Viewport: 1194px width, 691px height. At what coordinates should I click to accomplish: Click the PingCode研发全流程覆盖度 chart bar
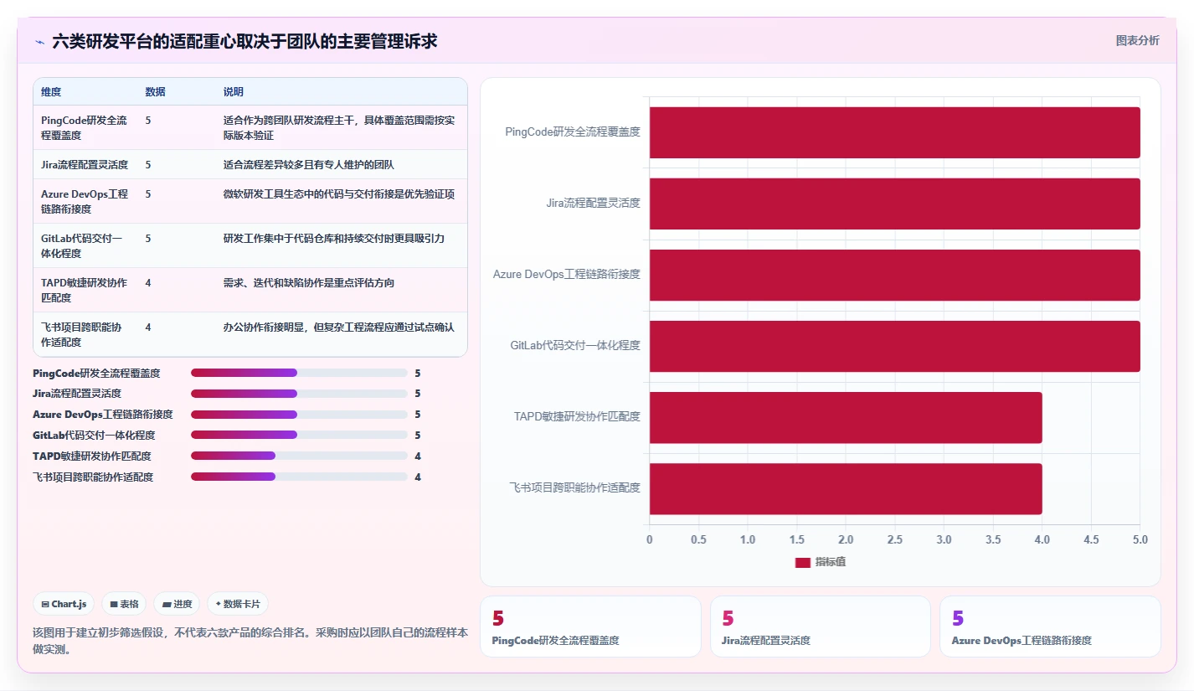[894, 132]
